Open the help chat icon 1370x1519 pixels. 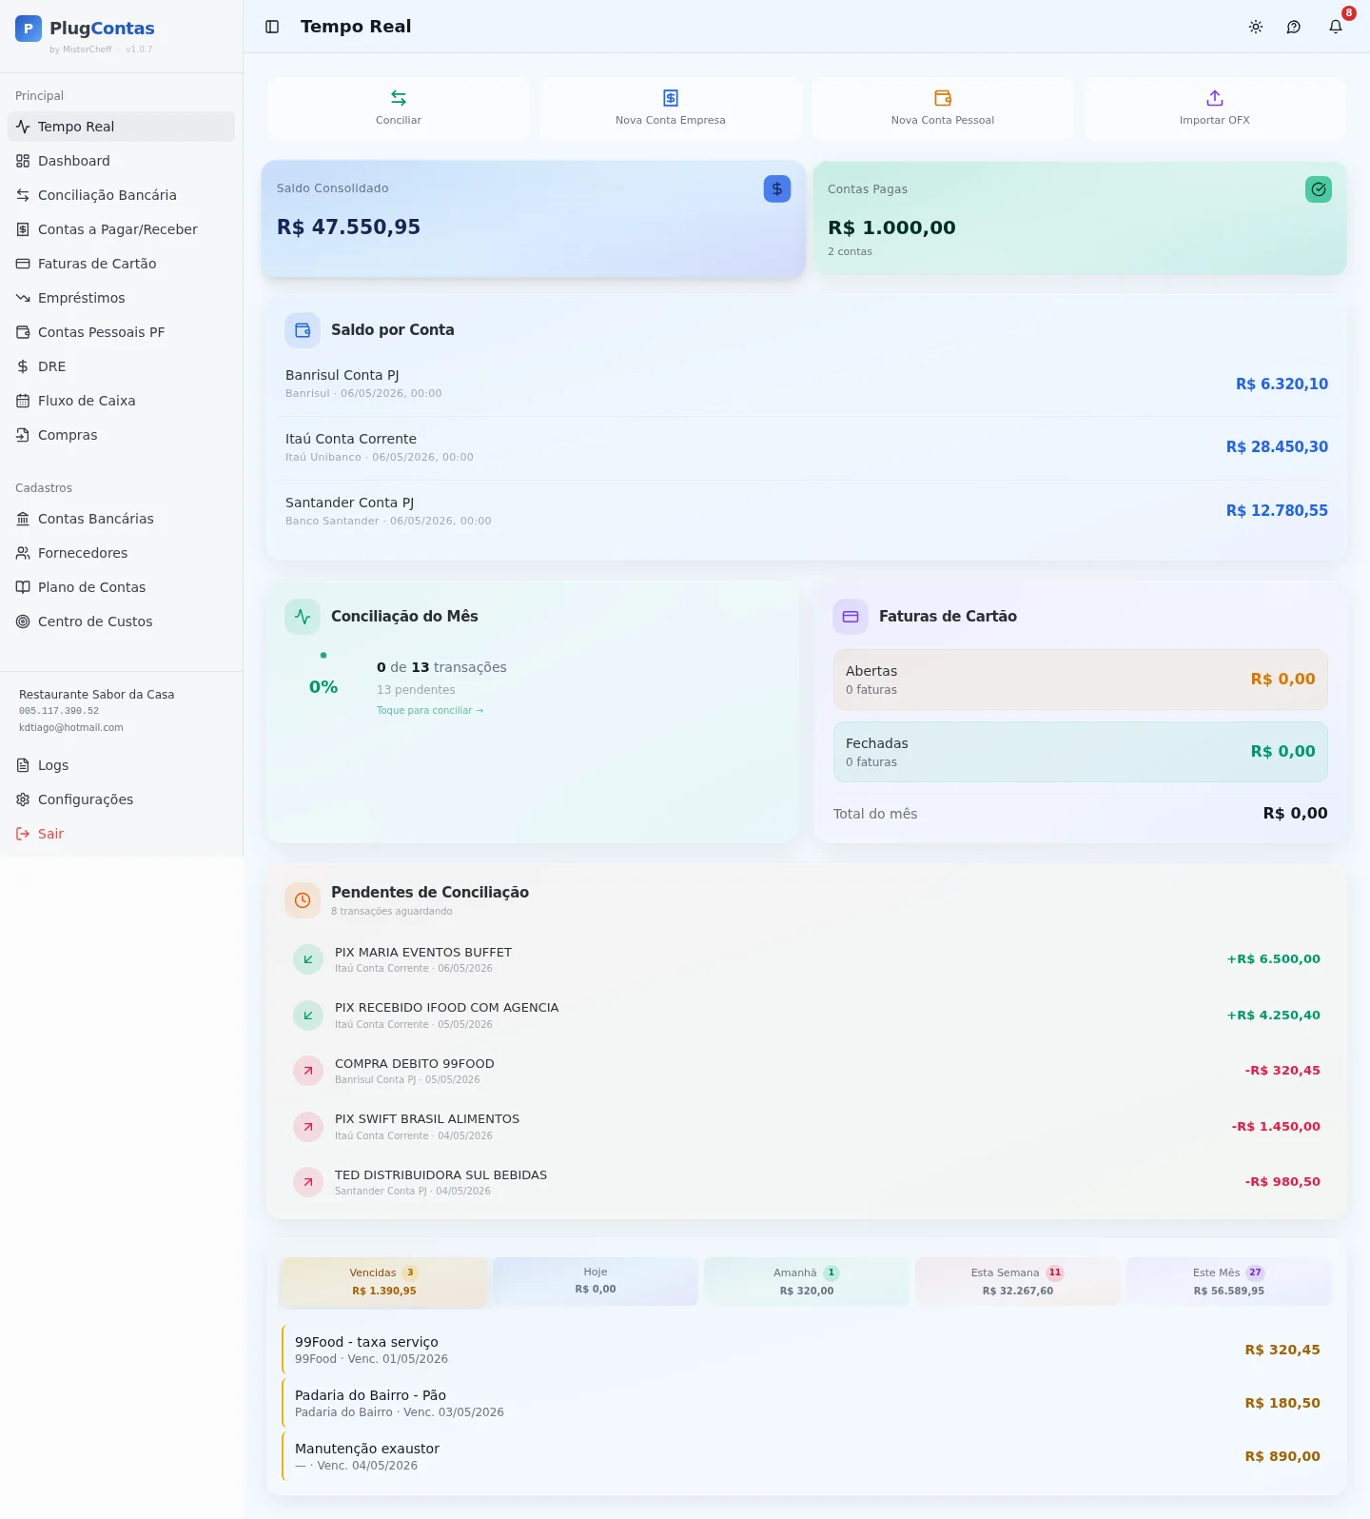click(1294, 27)
